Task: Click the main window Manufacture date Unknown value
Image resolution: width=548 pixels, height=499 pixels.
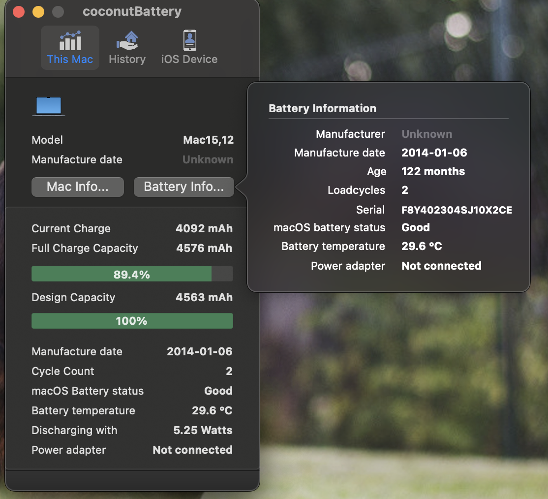Action: tap(208, 159)
